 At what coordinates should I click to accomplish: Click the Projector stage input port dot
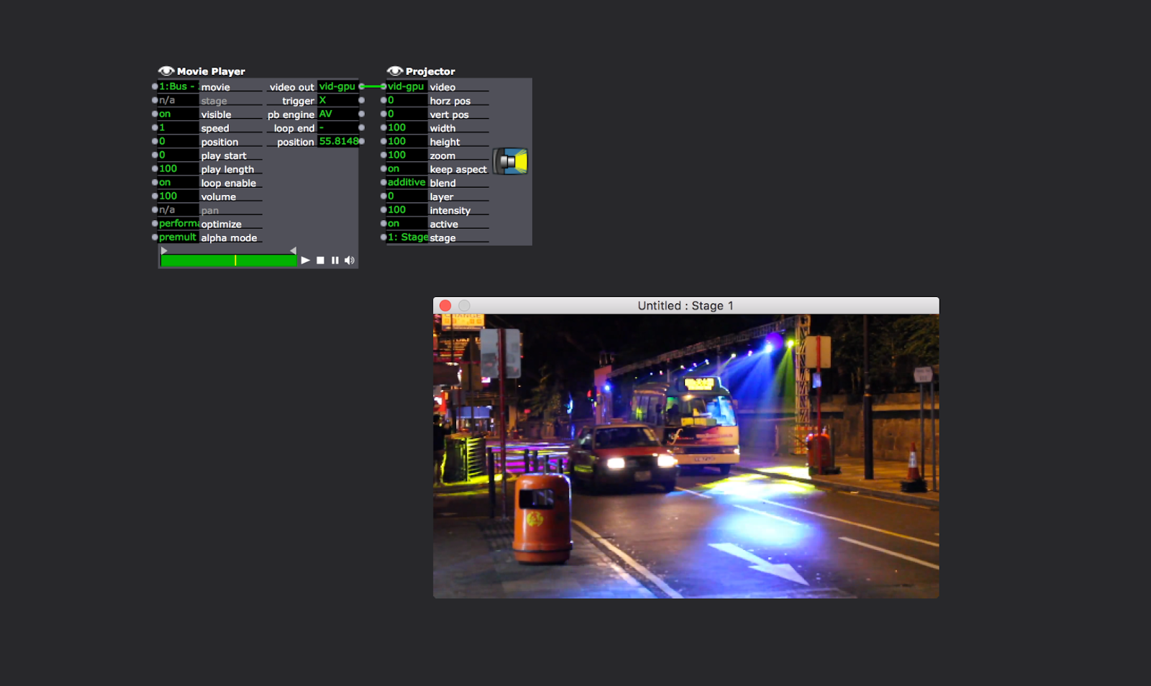click(x=383, y=237)
